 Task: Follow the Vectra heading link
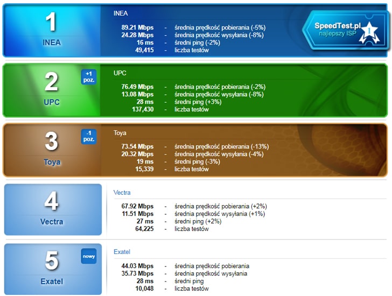click(122, 192)
